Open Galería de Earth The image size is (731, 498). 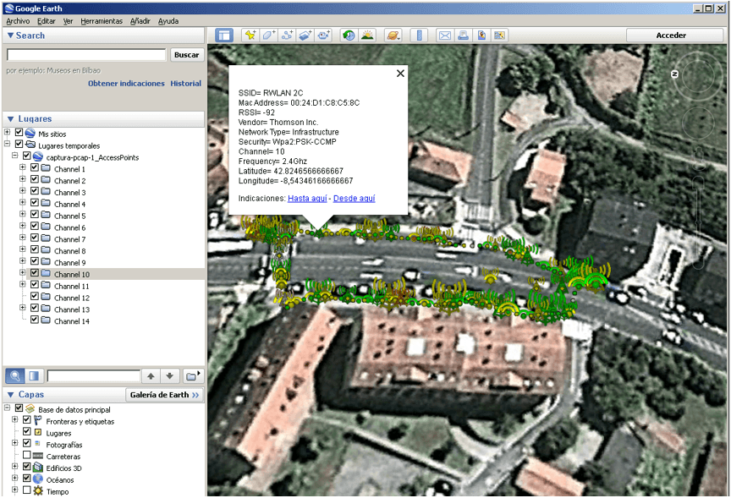pyautogui.click(x=164, y=395)
